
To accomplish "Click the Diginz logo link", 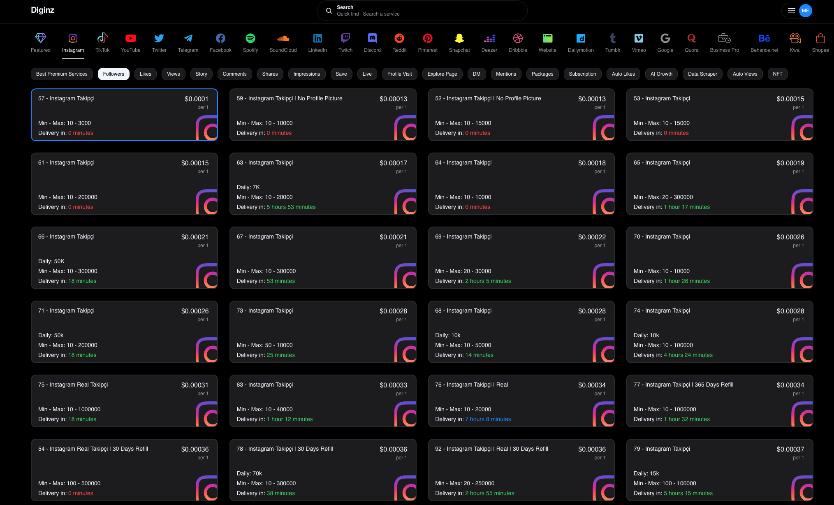I will click(x=43, y=10).
